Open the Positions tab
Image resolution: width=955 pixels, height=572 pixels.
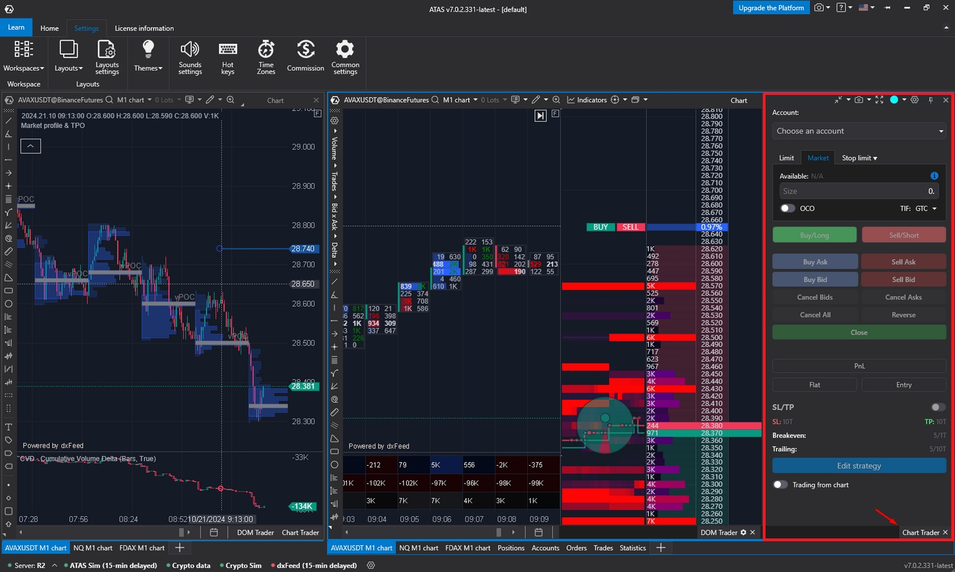click(x=511, y=548)
